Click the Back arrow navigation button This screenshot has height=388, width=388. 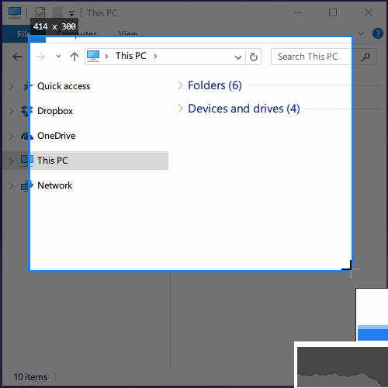(17, 57)
